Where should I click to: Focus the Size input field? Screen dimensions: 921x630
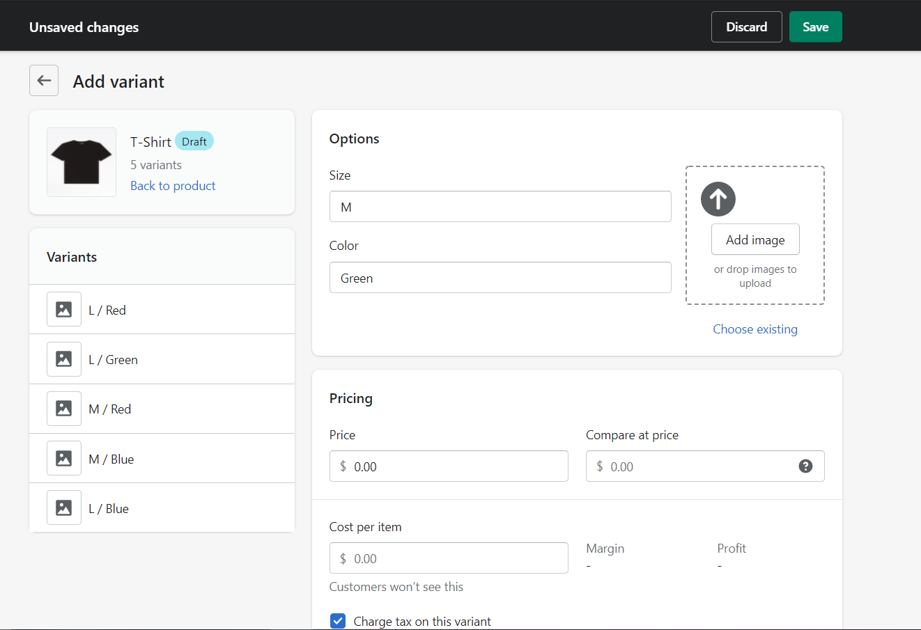click(x=500, y=207)
